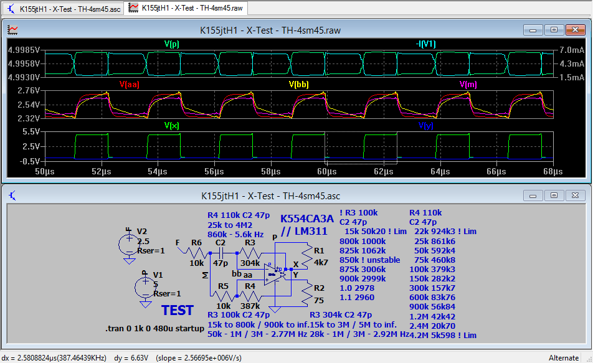Select the TH-4sm45.raw waveform tab
Viewport: 593px width, 363px height.
187,8
